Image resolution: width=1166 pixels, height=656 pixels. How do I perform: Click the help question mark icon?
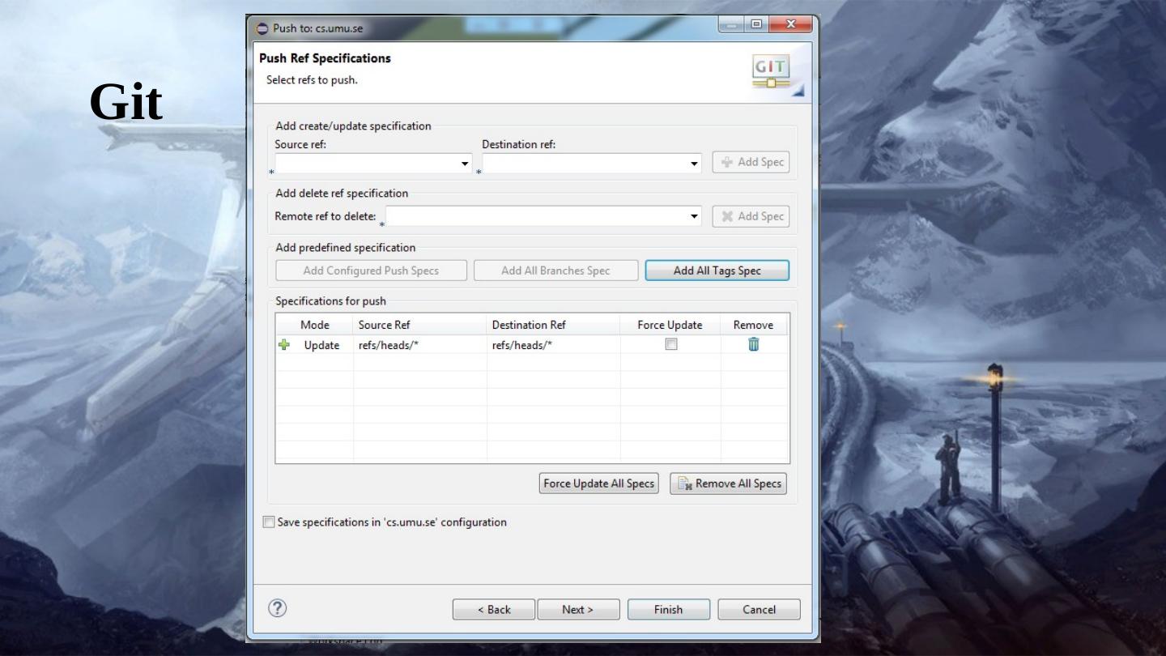coord(277,609)
